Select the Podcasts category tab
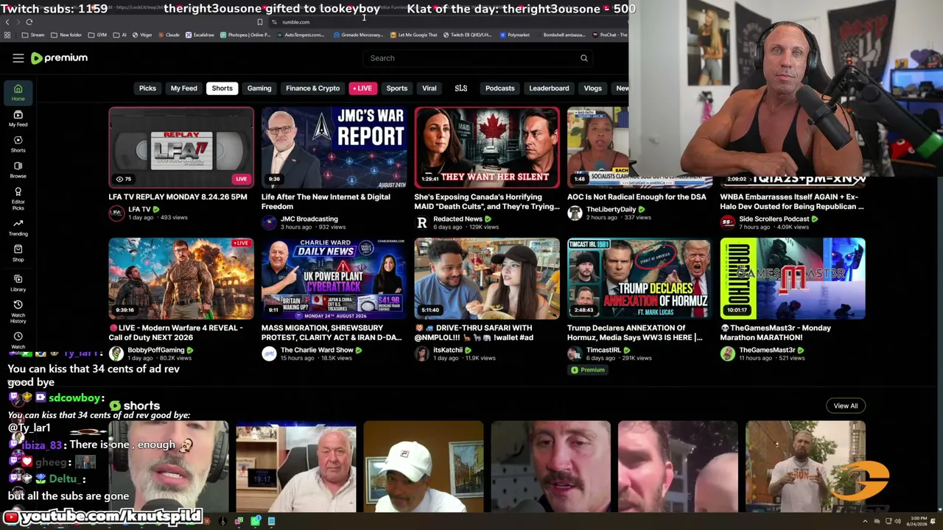The image size is (943, 530). [500, 88]
